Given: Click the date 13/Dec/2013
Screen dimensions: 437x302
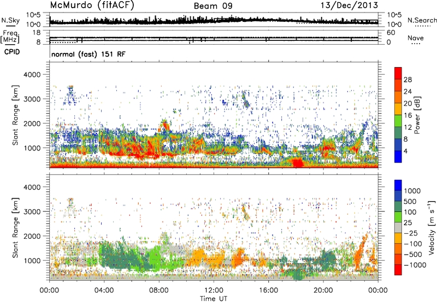Looking at the screenshot, I should coord(350,5).
